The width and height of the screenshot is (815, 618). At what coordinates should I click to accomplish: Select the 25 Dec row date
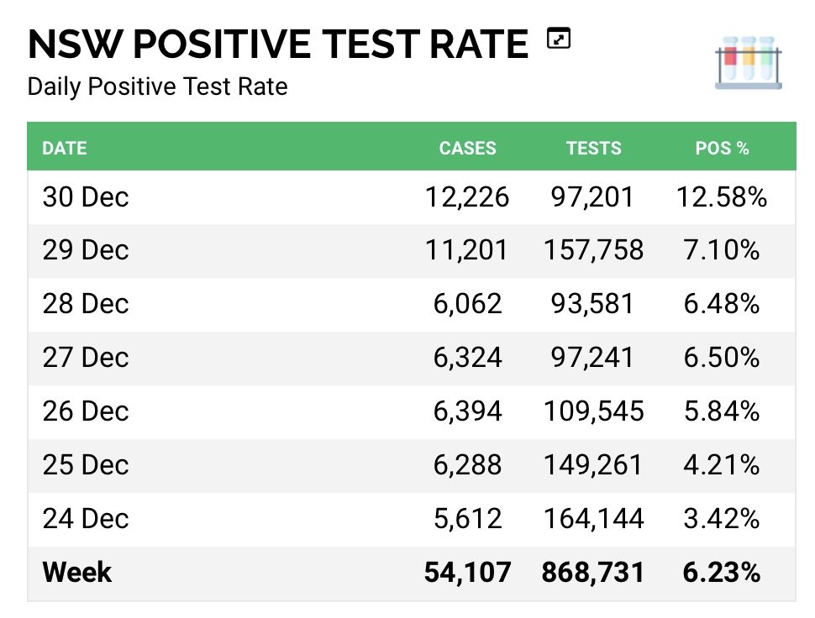coord(86,465)
